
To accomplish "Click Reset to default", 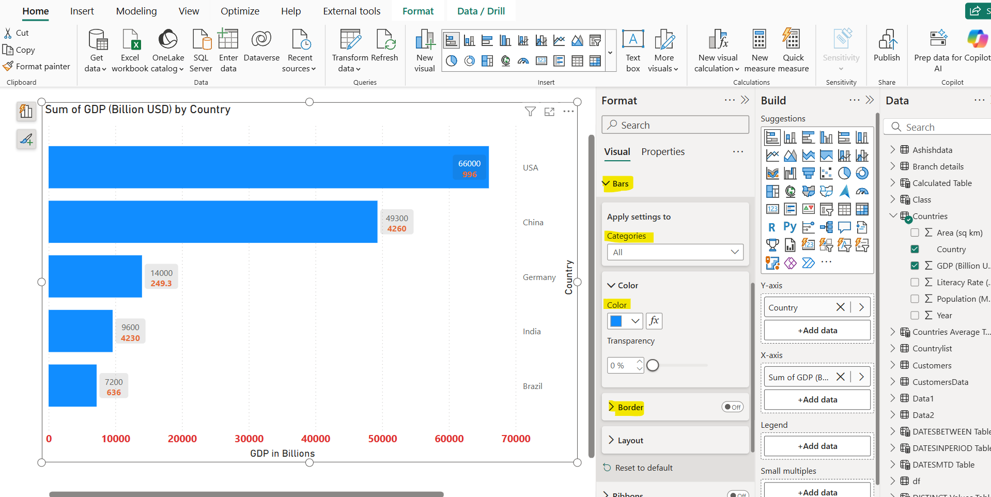I will tap(643, 467).
